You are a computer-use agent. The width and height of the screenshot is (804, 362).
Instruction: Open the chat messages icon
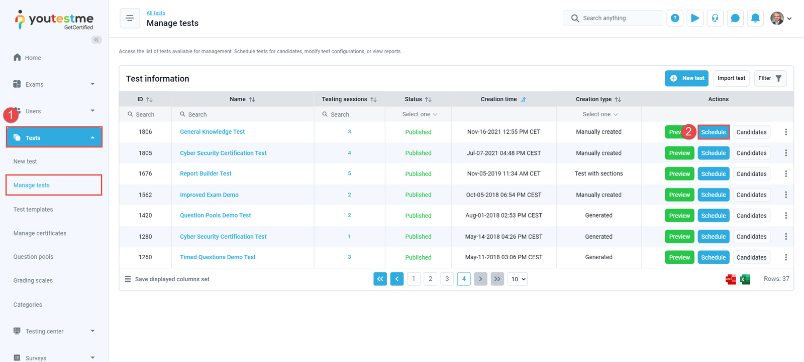(x=735, y=18)
